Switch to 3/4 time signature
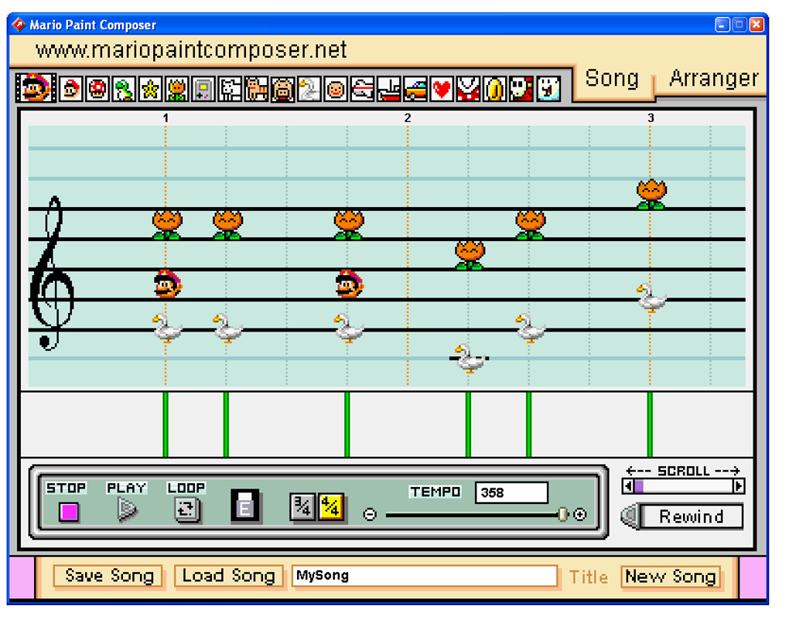This screenshot has width=789, height=626. [302, 507]
